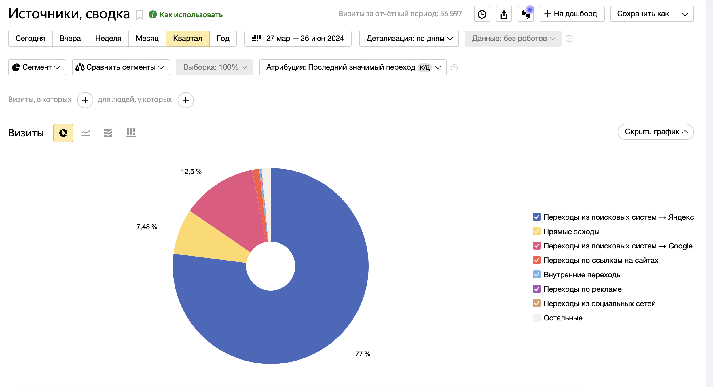
Task: Click the 7,48 % pie label
Action: [x=147, y=227]
